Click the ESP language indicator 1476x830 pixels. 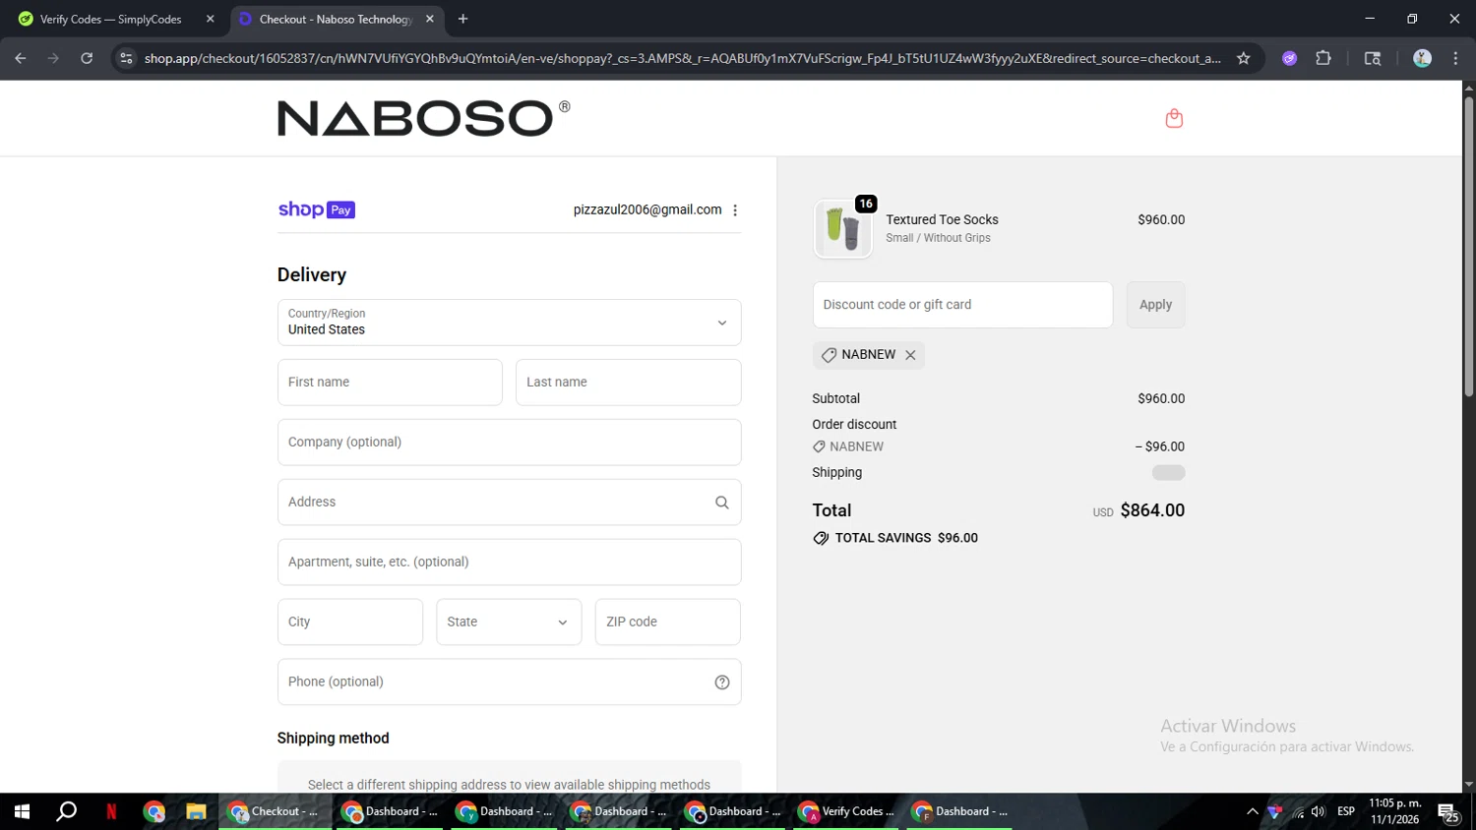pyautogui.click(x=1346, y=811)
